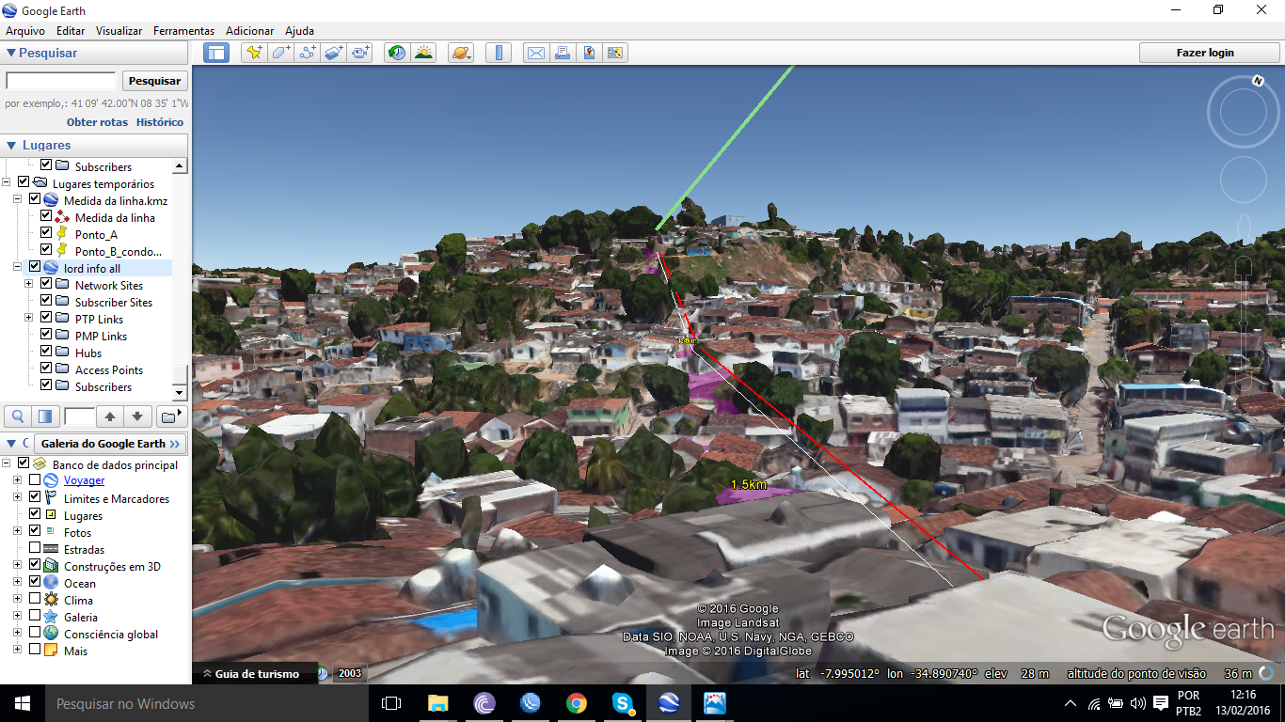Collapse the Medida da linha.kmz node
This screenshot has height=722, width=1285.
[17, 199]
